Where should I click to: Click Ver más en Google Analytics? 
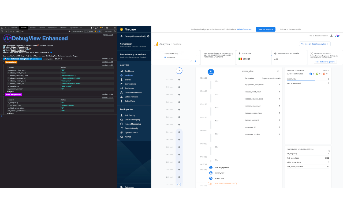315,44
